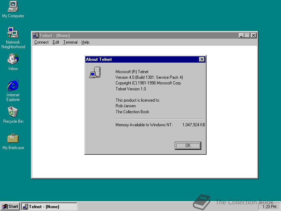The width and height of the screenshot is (281, 211).
Task: Click OK in About Telnet dialog
Action: [188, 146]
